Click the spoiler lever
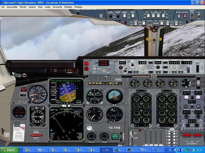205x153 pixels. coord(131,134)
